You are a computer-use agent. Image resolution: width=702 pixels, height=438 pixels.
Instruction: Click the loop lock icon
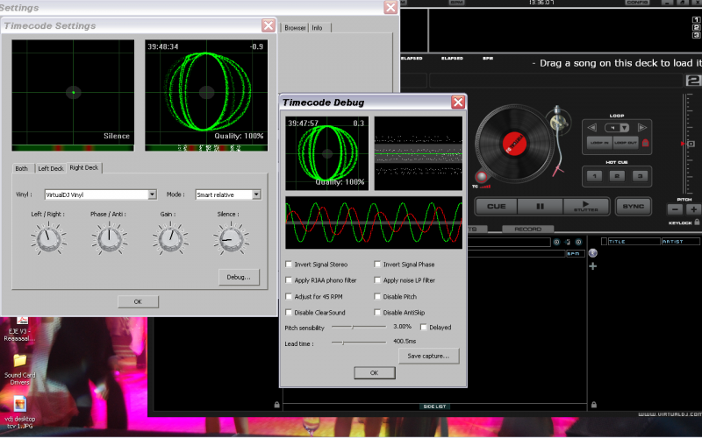(647, 142)
